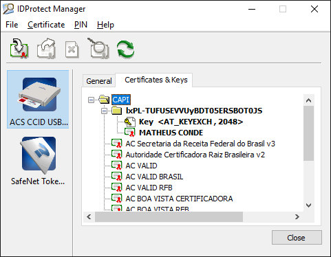
Task: Click the Export Certificate toolbar icon
Action: point(47,48)
